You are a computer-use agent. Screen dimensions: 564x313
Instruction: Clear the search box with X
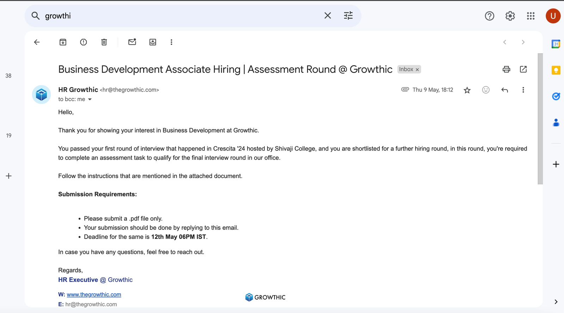tap(328, 16)
